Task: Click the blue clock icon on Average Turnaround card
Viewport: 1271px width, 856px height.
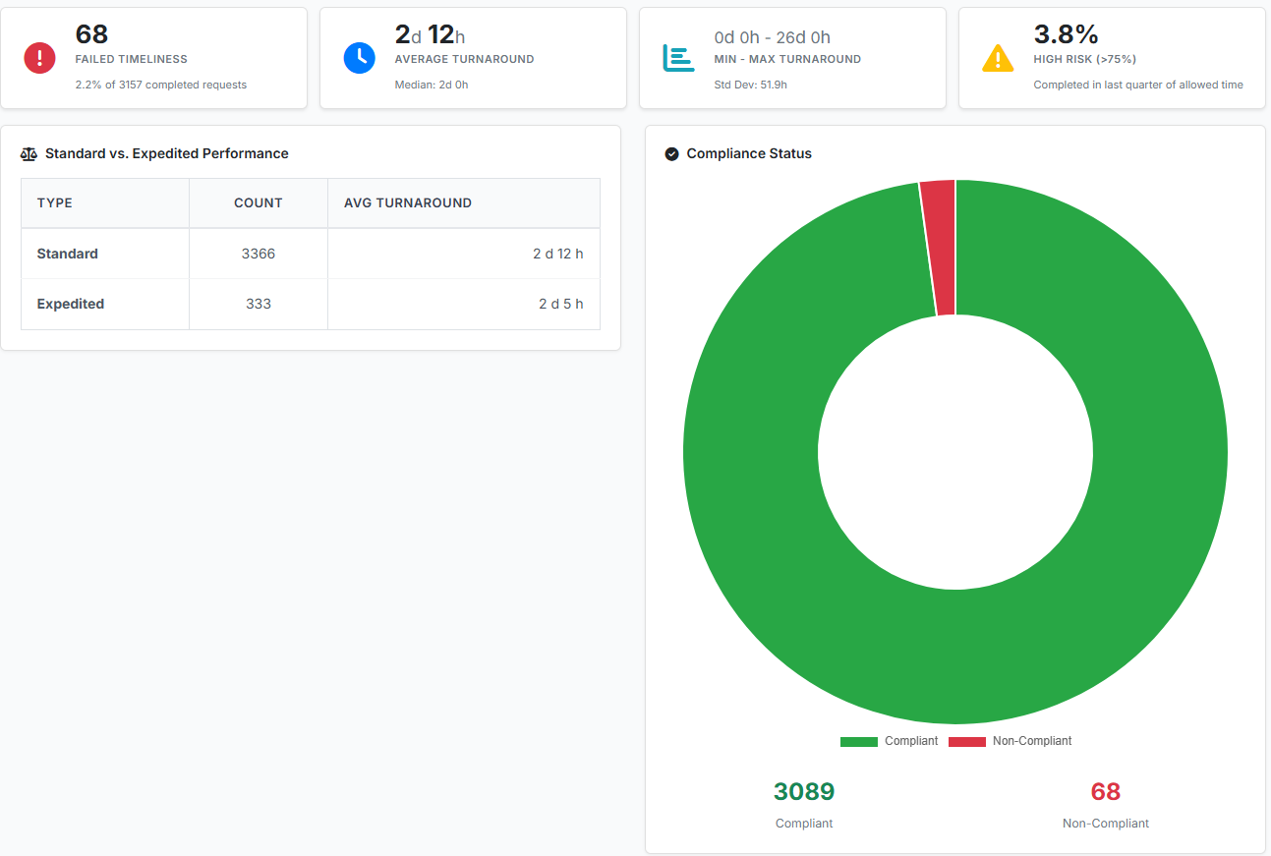Action: (x=360, y=57)
